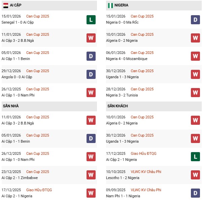
Task: Click the D badge for Nam Phi 1-1 Nigeria
Action: click(x=195, y=193)
